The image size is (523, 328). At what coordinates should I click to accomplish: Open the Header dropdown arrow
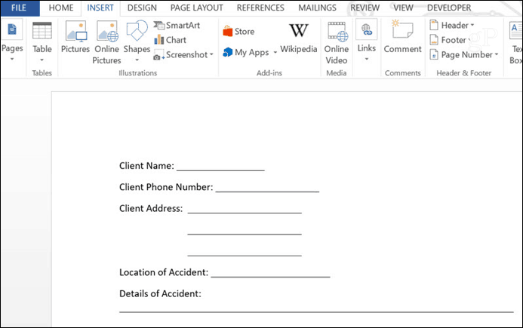[472, 26]
